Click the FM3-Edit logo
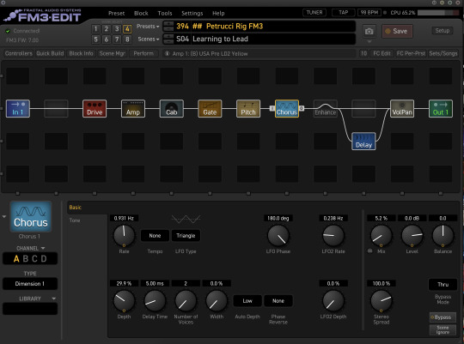The width and height of the screenshot is (464, 344). point(43,15)
